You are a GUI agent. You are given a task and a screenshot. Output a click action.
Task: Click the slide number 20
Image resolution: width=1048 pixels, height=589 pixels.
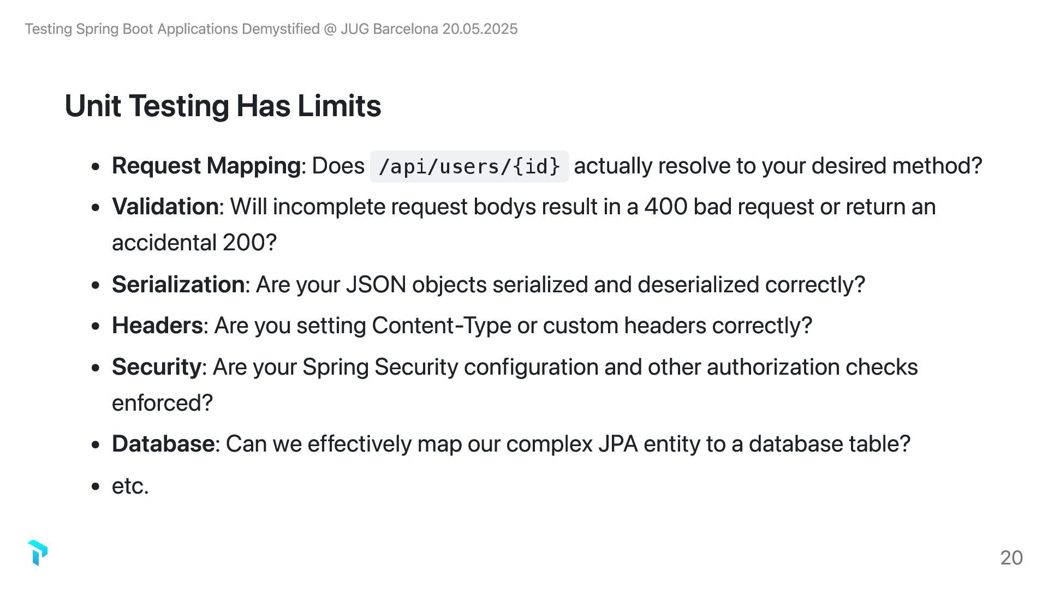click(x=1011, y=557)
